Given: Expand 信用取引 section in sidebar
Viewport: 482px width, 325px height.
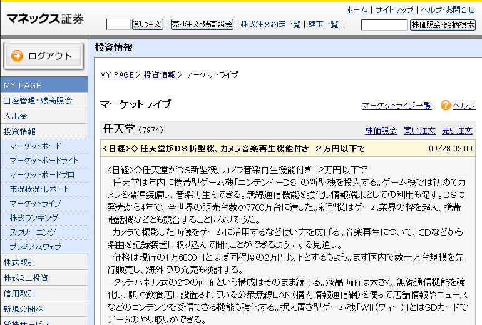Looking at the screenshot, I should [x=19, y=293].
